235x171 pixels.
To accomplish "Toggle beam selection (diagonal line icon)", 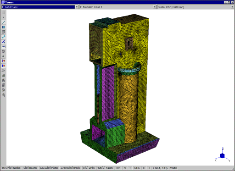I will (x=3, y=22).
